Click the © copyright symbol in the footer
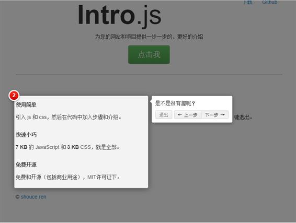This screenshot has height=223, width=296. 18,197
